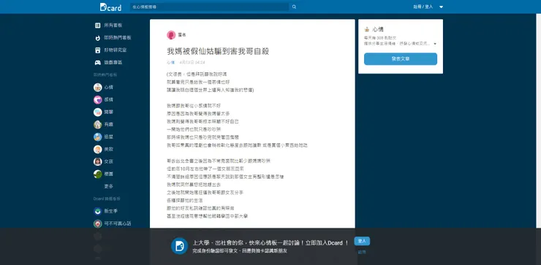Click the 新生季 board label in sidebar
This screenshot has width=541, height=265.
tap(110, 211)
